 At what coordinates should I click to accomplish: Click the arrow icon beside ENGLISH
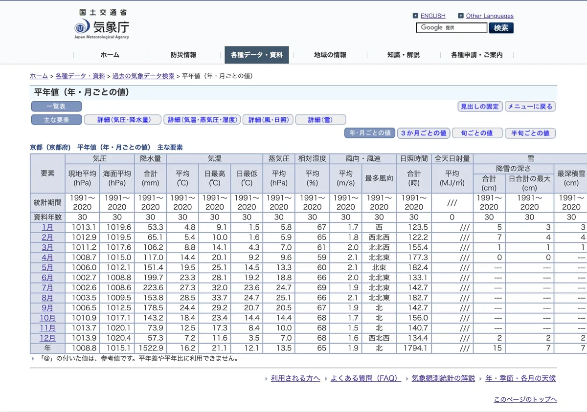click(x=415, y=16)
